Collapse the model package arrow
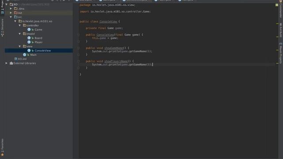 point(19,34)
